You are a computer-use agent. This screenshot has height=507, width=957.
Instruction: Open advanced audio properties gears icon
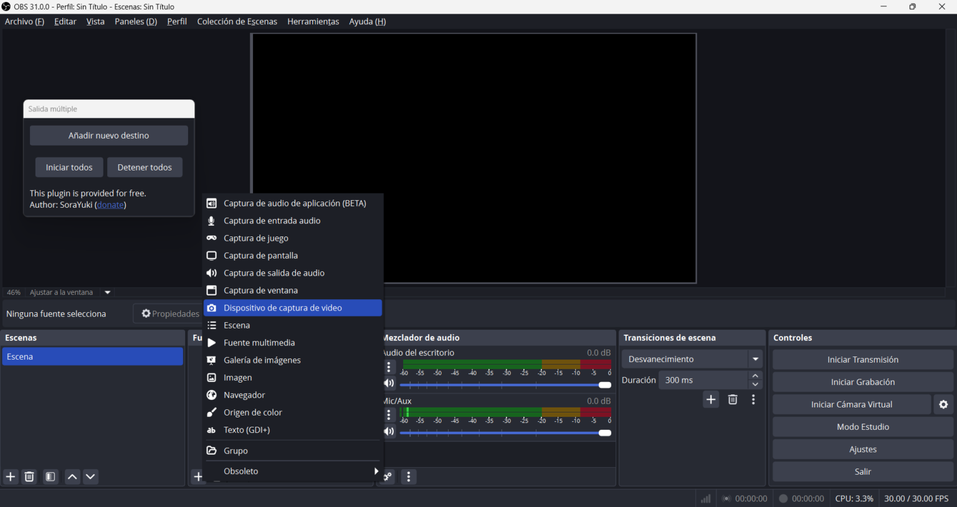pos(388,477)
